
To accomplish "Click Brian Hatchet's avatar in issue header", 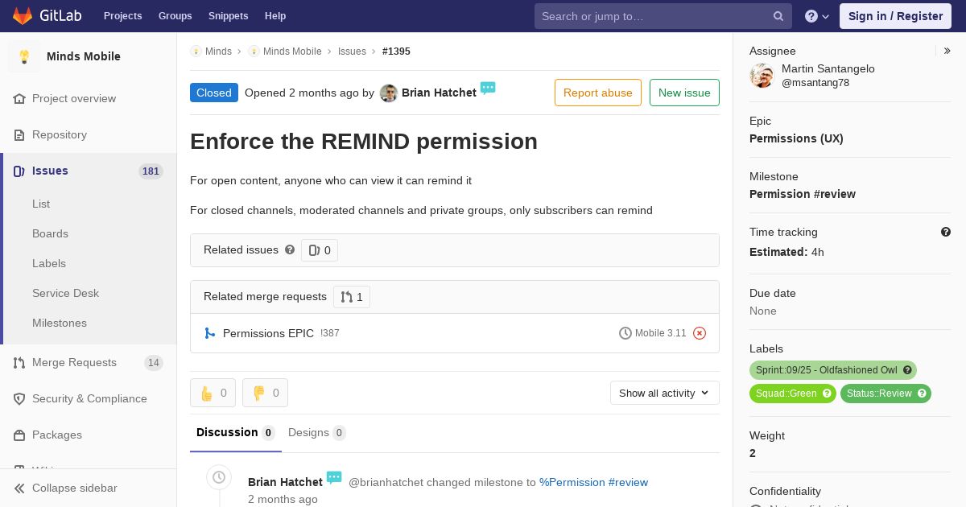I will pyautogui.click(x=389, y=93).
